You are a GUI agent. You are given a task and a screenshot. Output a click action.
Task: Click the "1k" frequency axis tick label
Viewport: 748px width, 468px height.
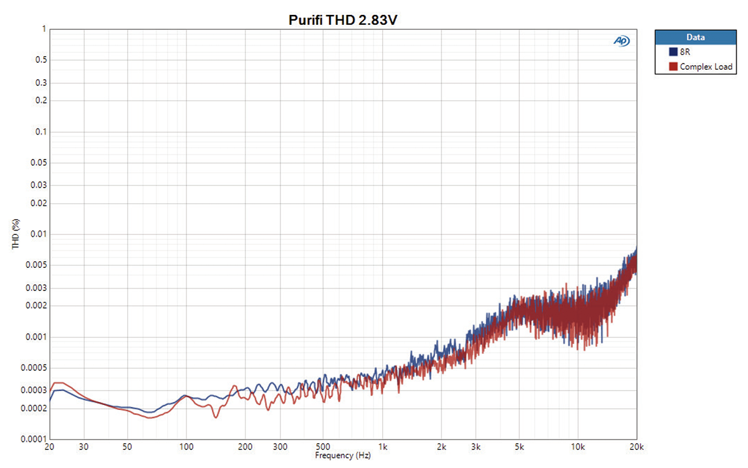[382, 447]
